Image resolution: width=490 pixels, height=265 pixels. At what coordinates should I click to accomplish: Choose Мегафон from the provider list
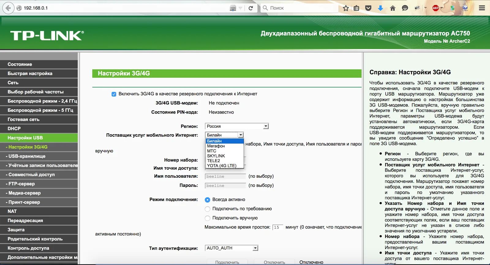click(x=225, y=146)
